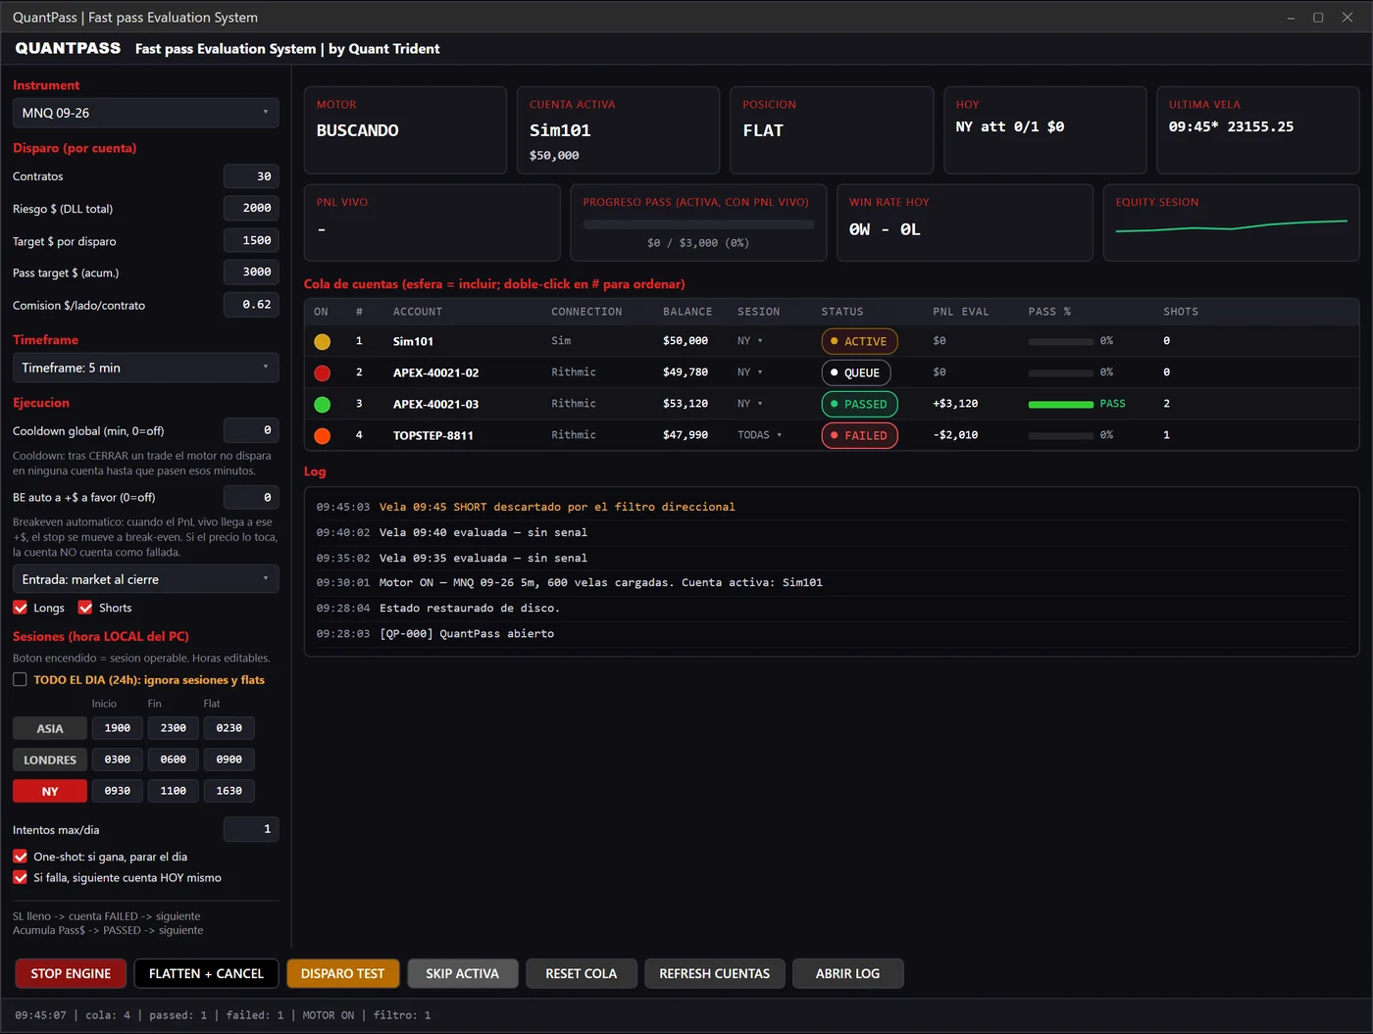Click FLATTEN + CANCEL button
1373x1034 pixels.
(206, 973)
